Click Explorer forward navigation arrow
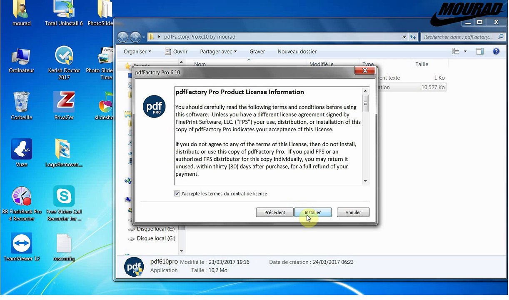509x300 pixels. click(135, 37)
